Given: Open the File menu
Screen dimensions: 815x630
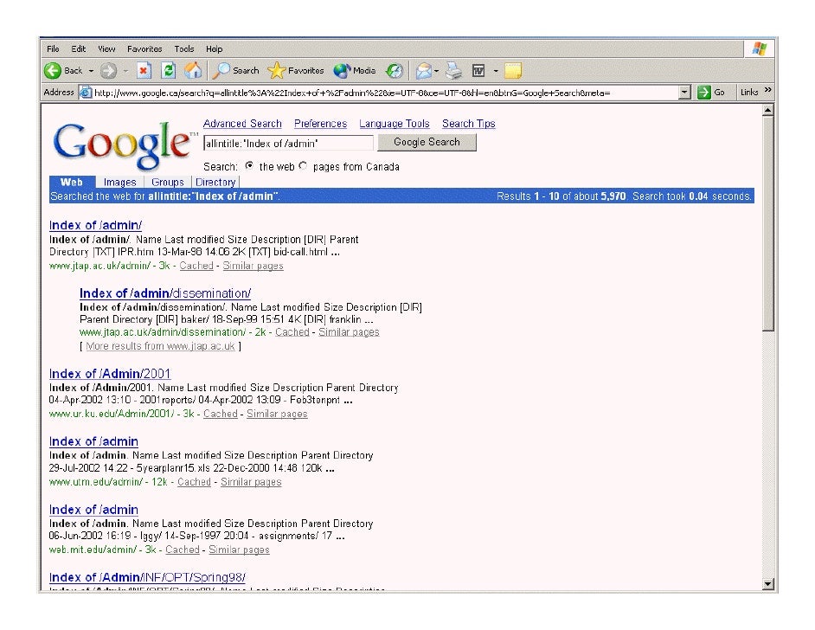Looking at the screenshot, I should click(x=53, y=48).
